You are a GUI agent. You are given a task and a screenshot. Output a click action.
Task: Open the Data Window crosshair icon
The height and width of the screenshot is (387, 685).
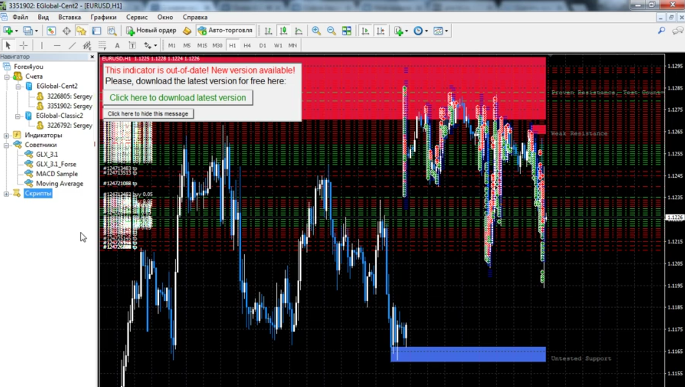point(66,31)
